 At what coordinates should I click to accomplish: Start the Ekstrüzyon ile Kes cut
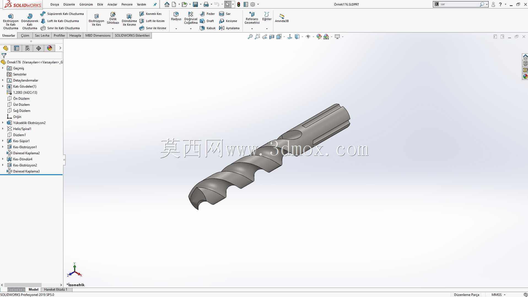click(x=96, y=20)
